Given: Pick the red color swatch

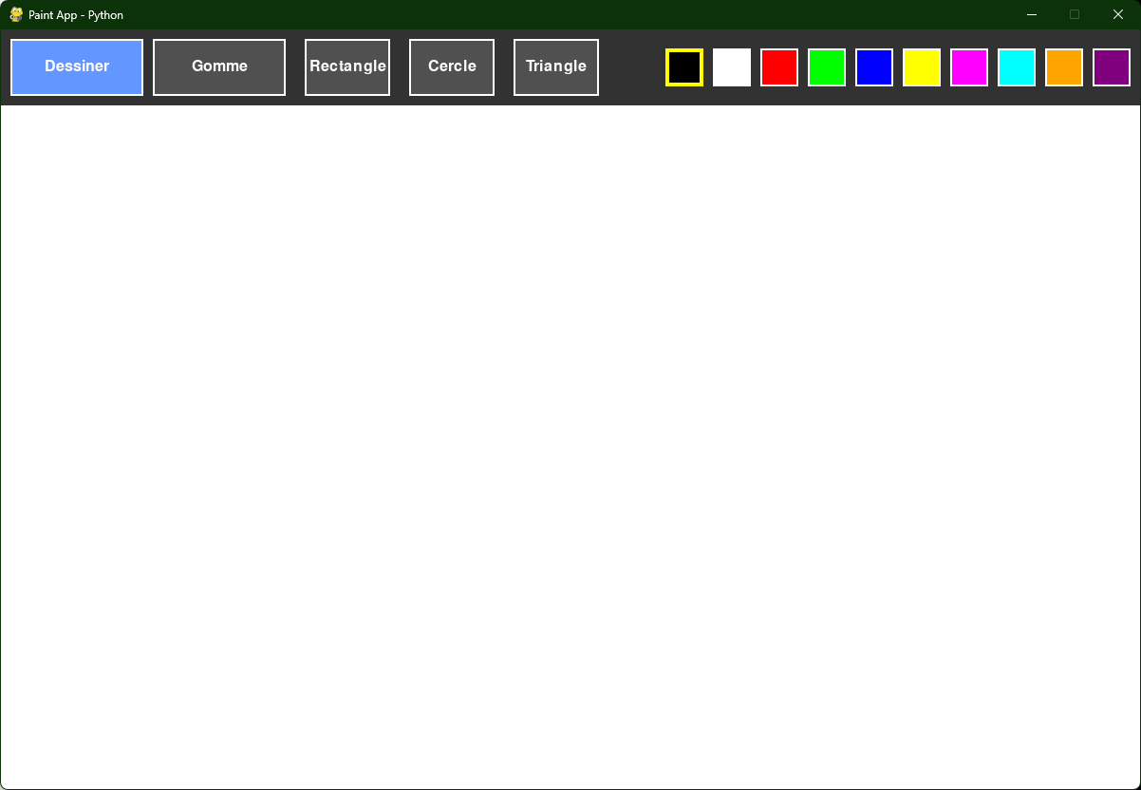Looking at the screenshot, I should (x=779, y=67).
